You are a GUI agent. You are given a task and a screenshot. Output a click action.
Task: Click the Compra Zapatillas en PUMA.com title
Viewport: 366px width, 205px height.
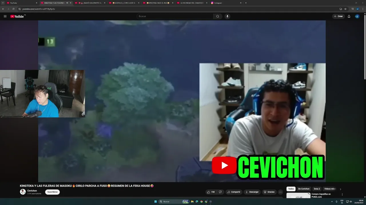click(x=321, y=195)
